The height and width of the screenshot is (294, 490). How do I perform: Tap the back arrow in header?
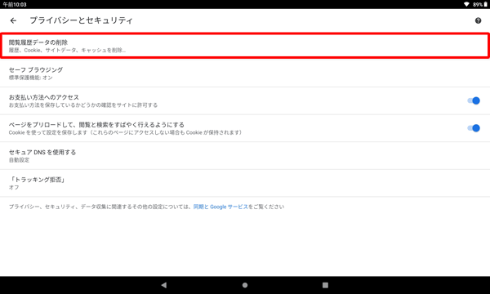[13, 20]
